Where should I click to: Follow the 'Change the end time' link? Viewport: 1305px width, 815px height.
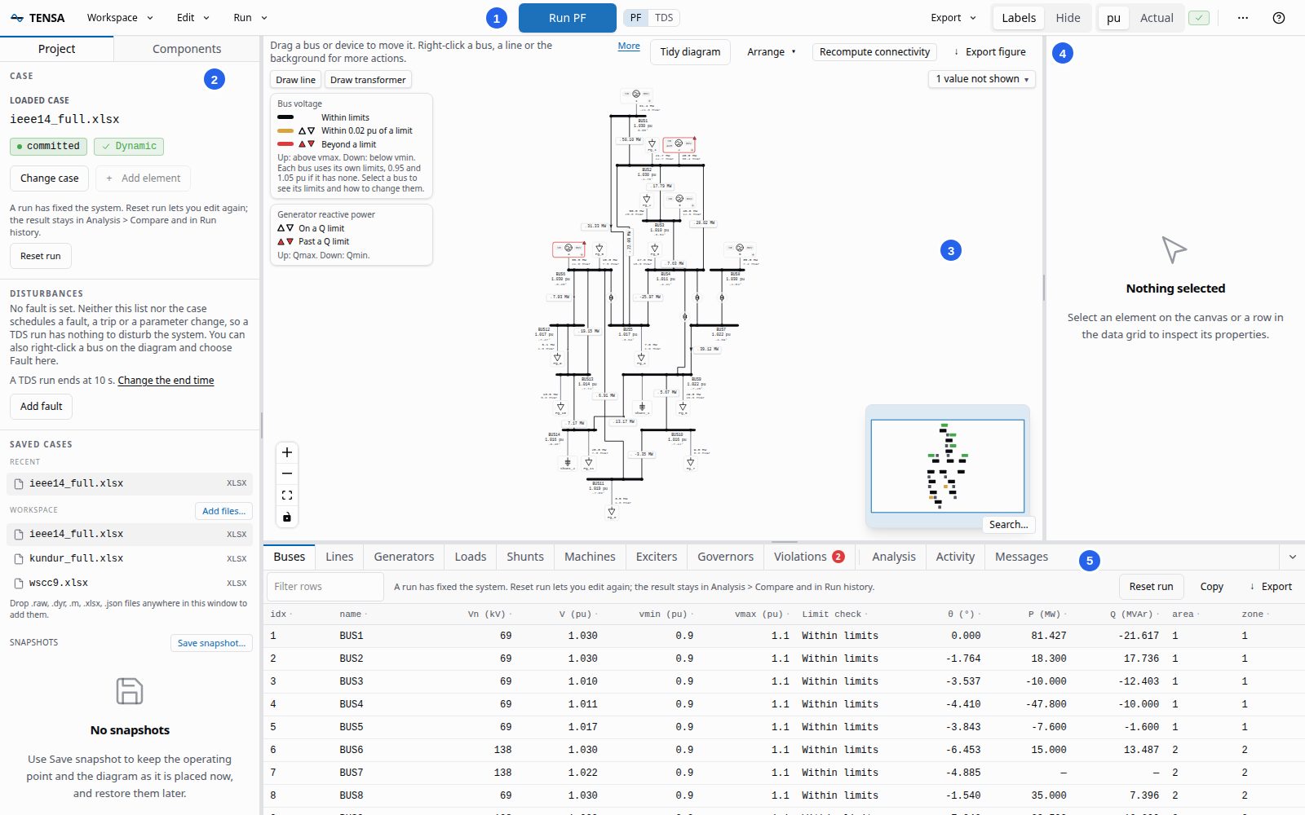point(166,381)
